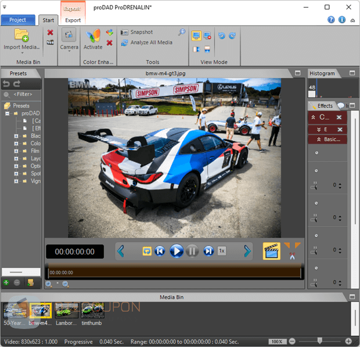Viewport: 360px width, 347px height.
Task: Select the single monitor view mode
Action: click(196, 35)
